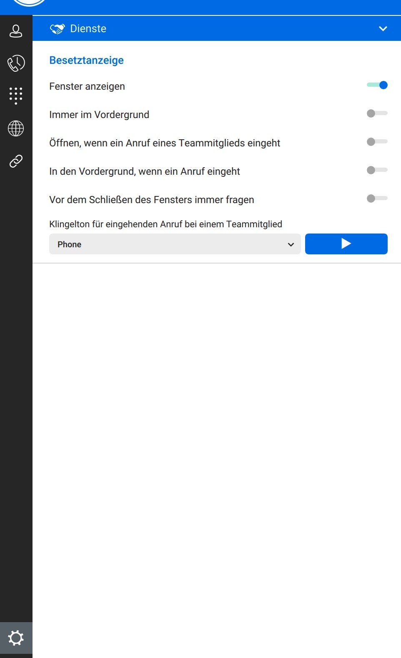This screenshot has width=401, height=658.
Task: Open the dialpad from the sidebar
Action: (16, 95)
